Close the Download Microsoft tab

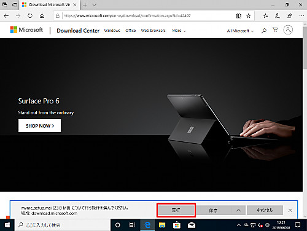[x=75, y=5]
